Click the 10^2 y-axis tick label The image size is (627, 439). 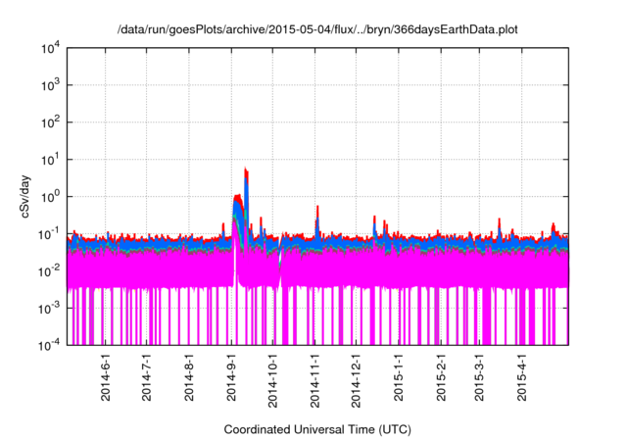click(50, 122)
